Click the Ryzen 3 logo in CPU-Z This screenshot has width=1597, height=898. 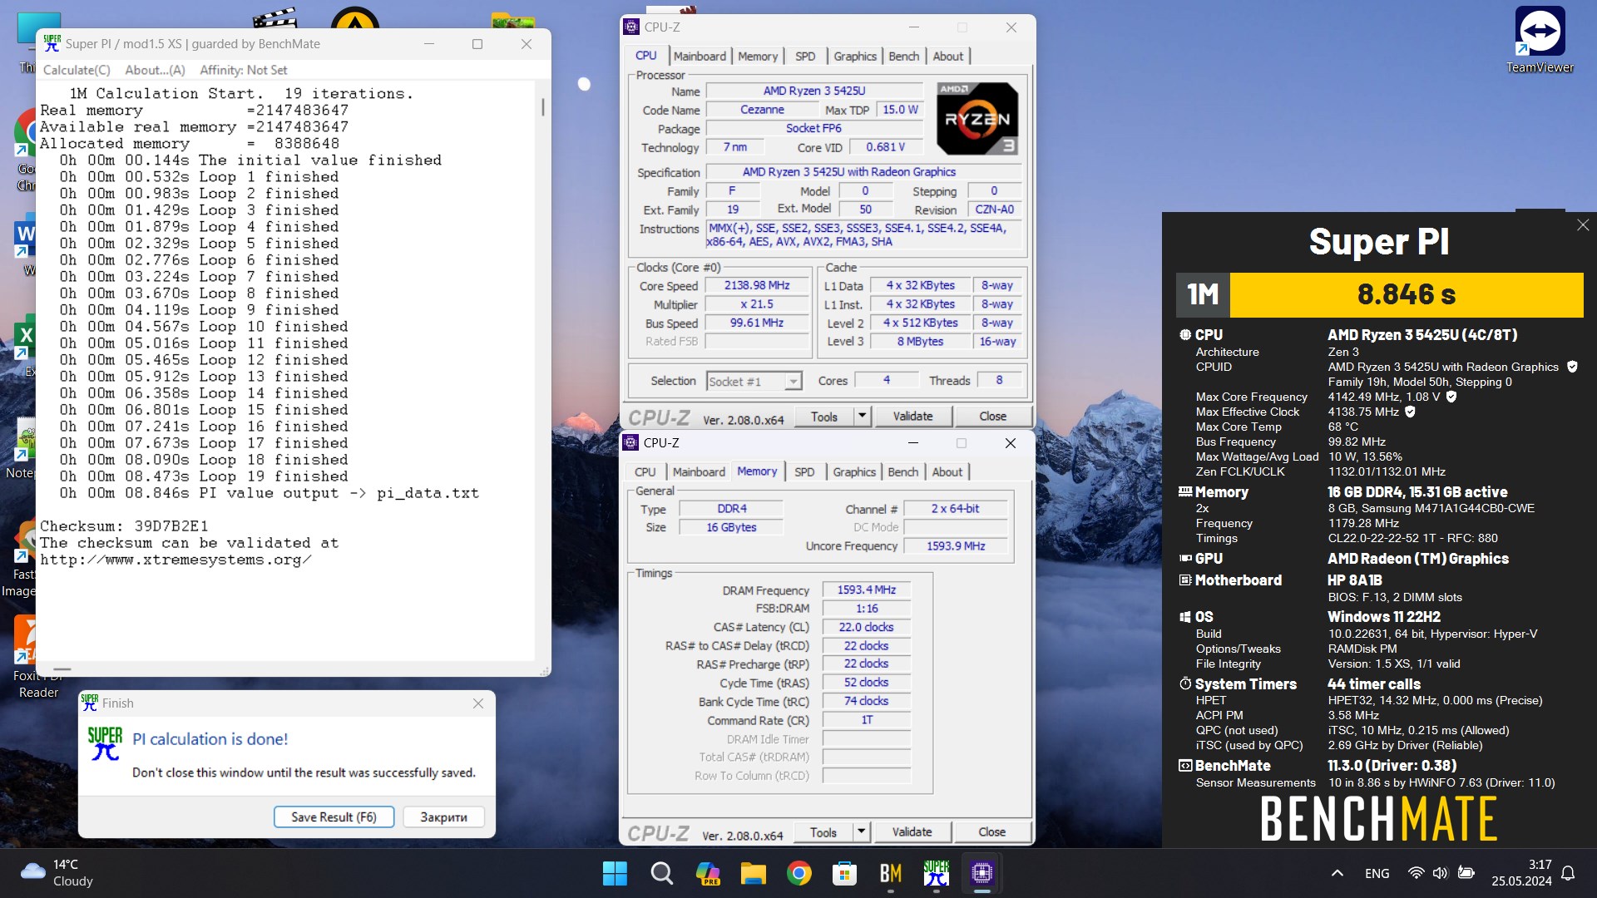[977, 119]
